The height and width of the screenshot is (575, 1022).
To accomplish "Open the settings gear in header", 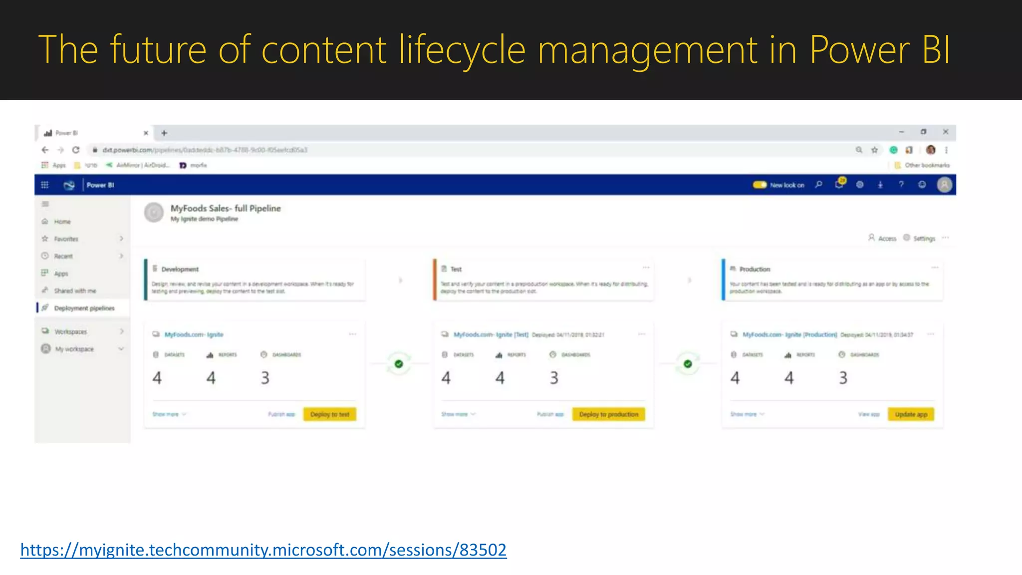I will coord(859,185).
